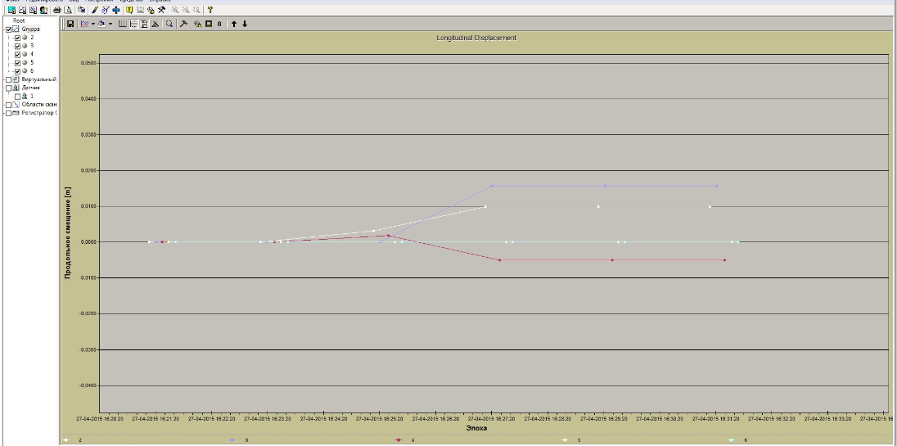The width and height of the screenshot is (897, 446).
Task: Uncheck the checkbox for point 3
Action: [17, 46]
